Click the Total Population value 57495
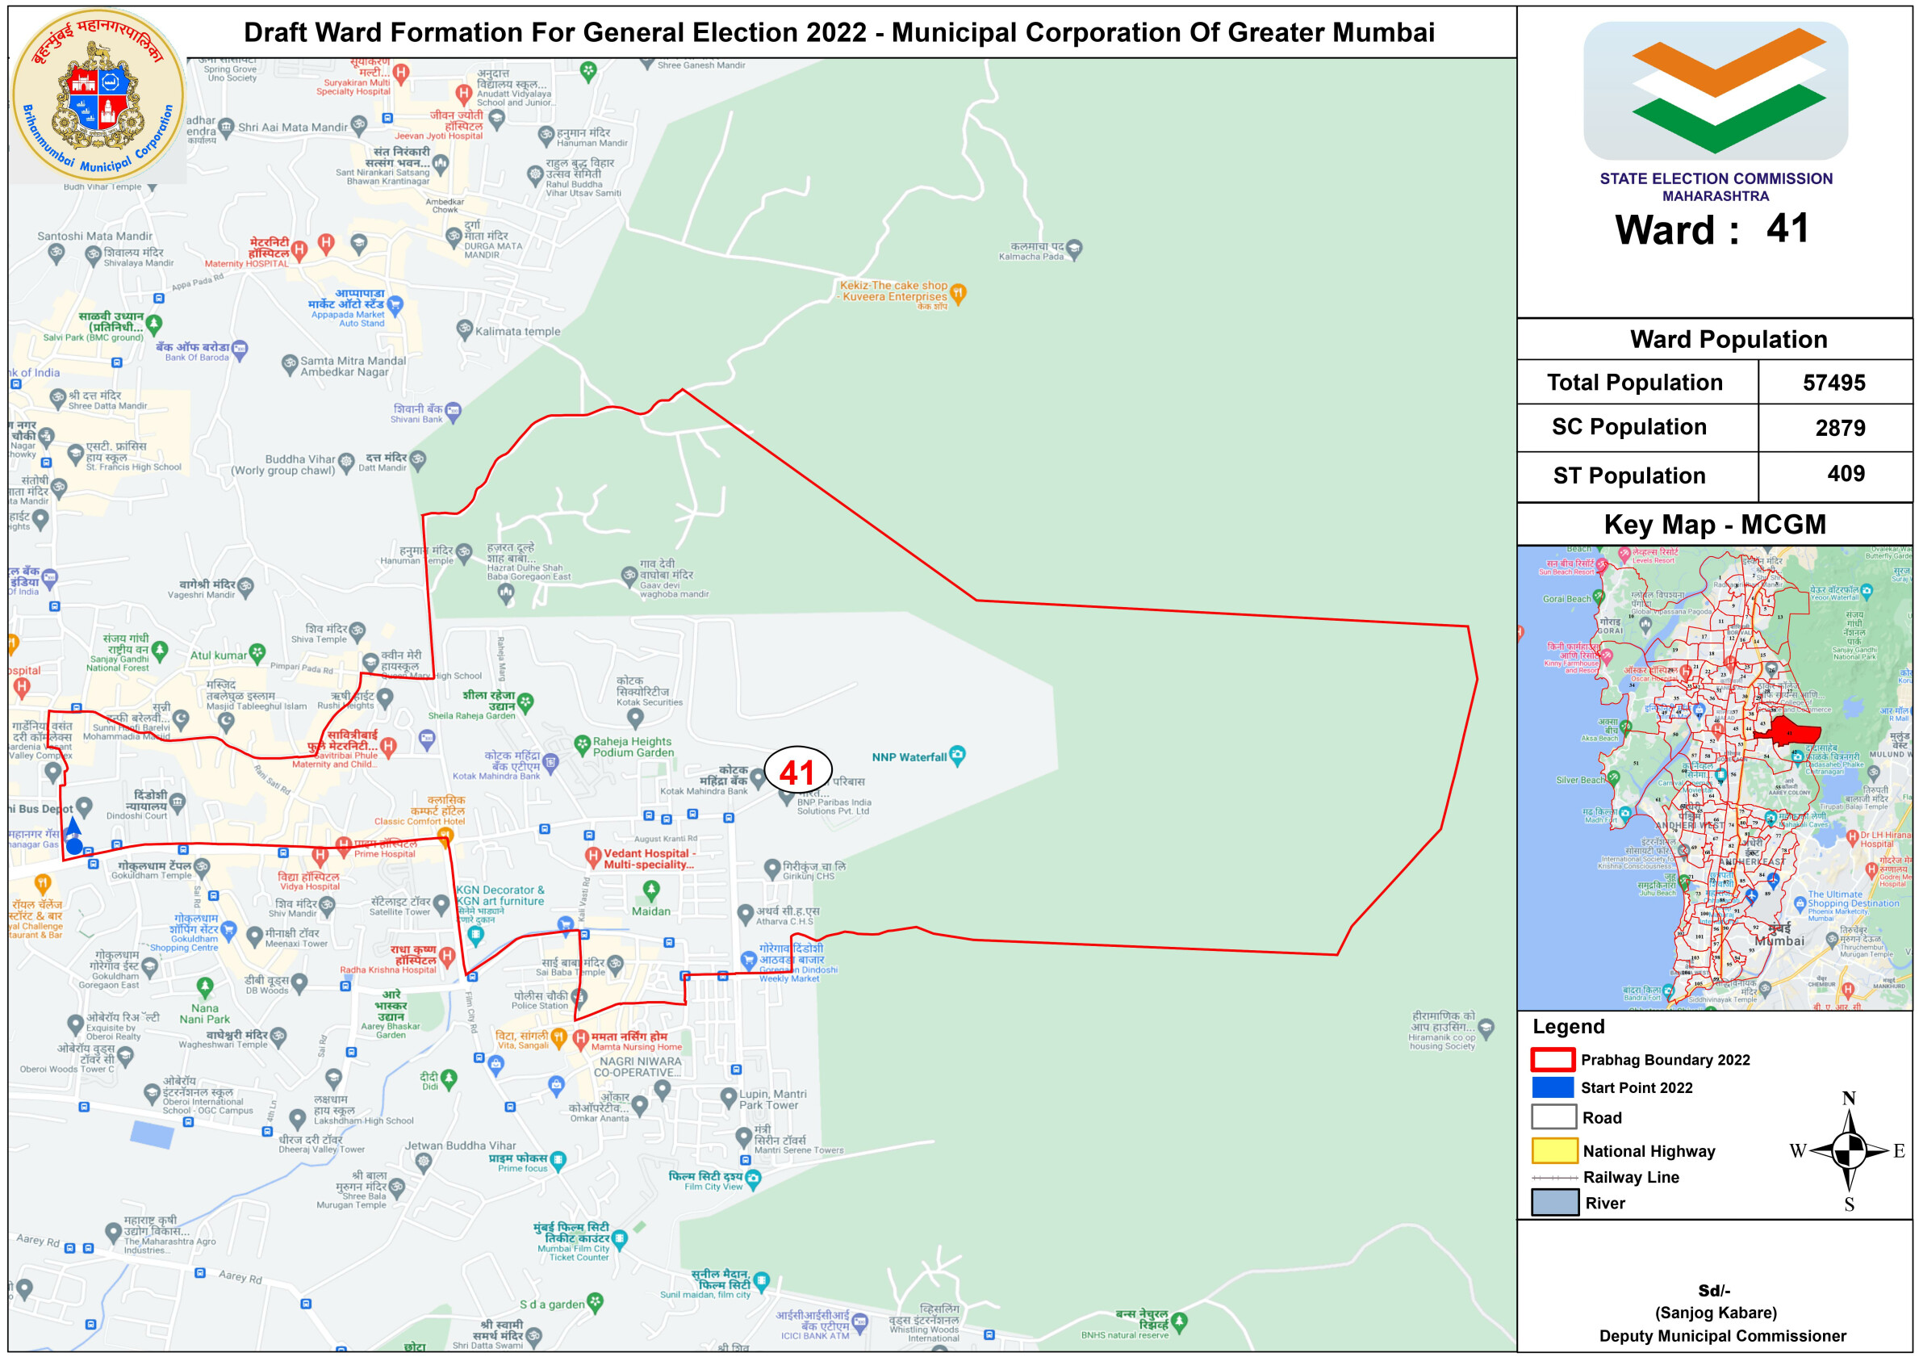The image size is (1919, 1357). tap(1833, 383)
